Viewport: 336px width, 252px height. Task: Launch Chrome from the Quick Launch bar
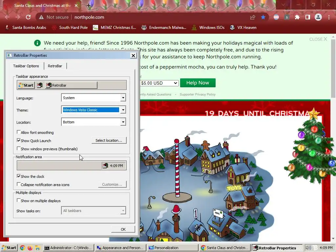tap(22, 248)
